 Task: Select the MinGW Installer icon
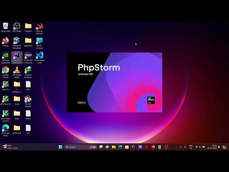[x=28, y=101]
